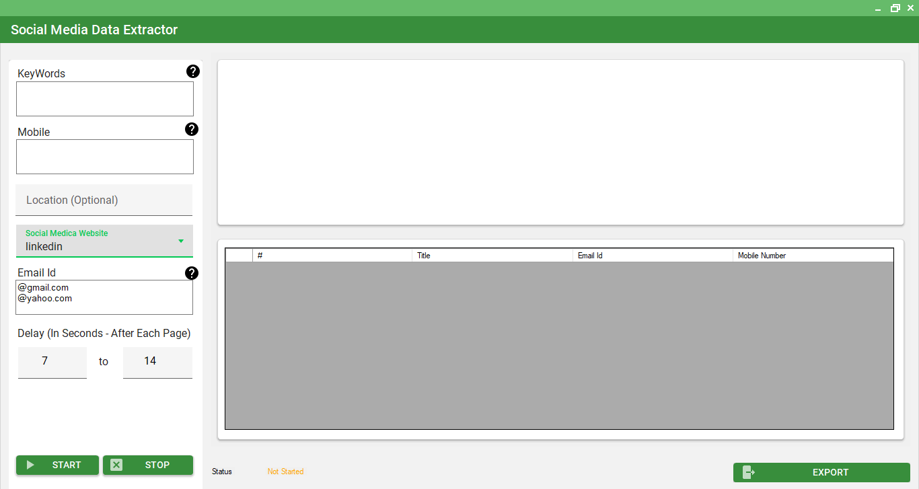The height and width of the screenshot is (489, 919).
Task: Click inside the KeyWords input box
Action: pyautogui.click(x=104, y=98)
